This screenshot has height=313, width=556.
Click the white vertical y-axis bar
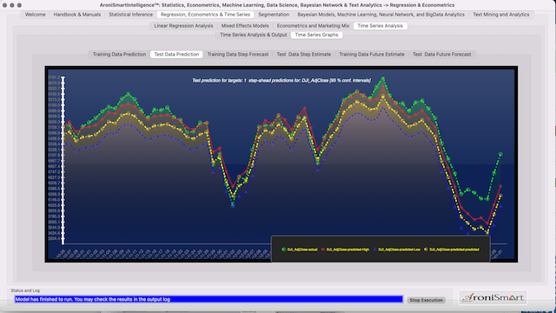[63, 160]
